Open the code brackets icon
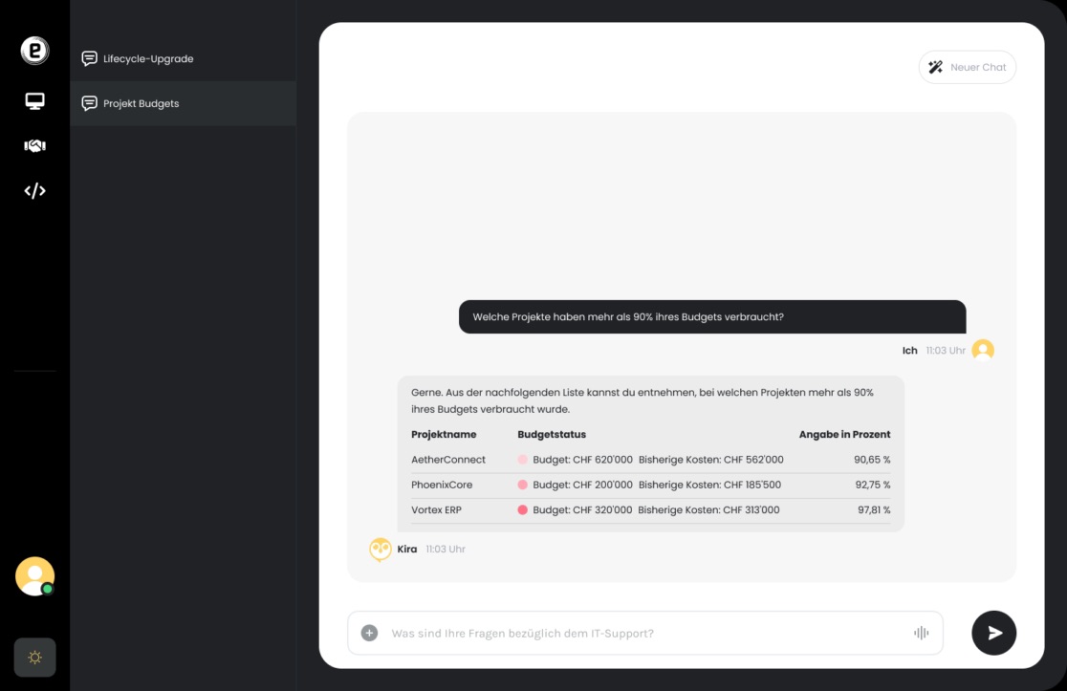The image size is (1067, 691). point(34,191)
